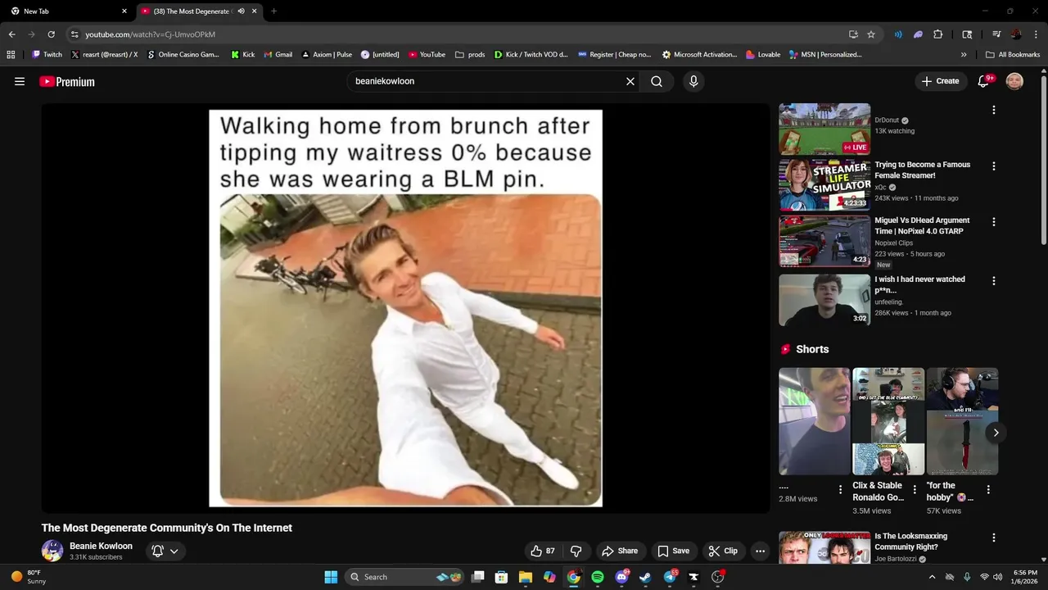
Task: Show next Shorts with right arrow
Action: (x=996, y=433)
